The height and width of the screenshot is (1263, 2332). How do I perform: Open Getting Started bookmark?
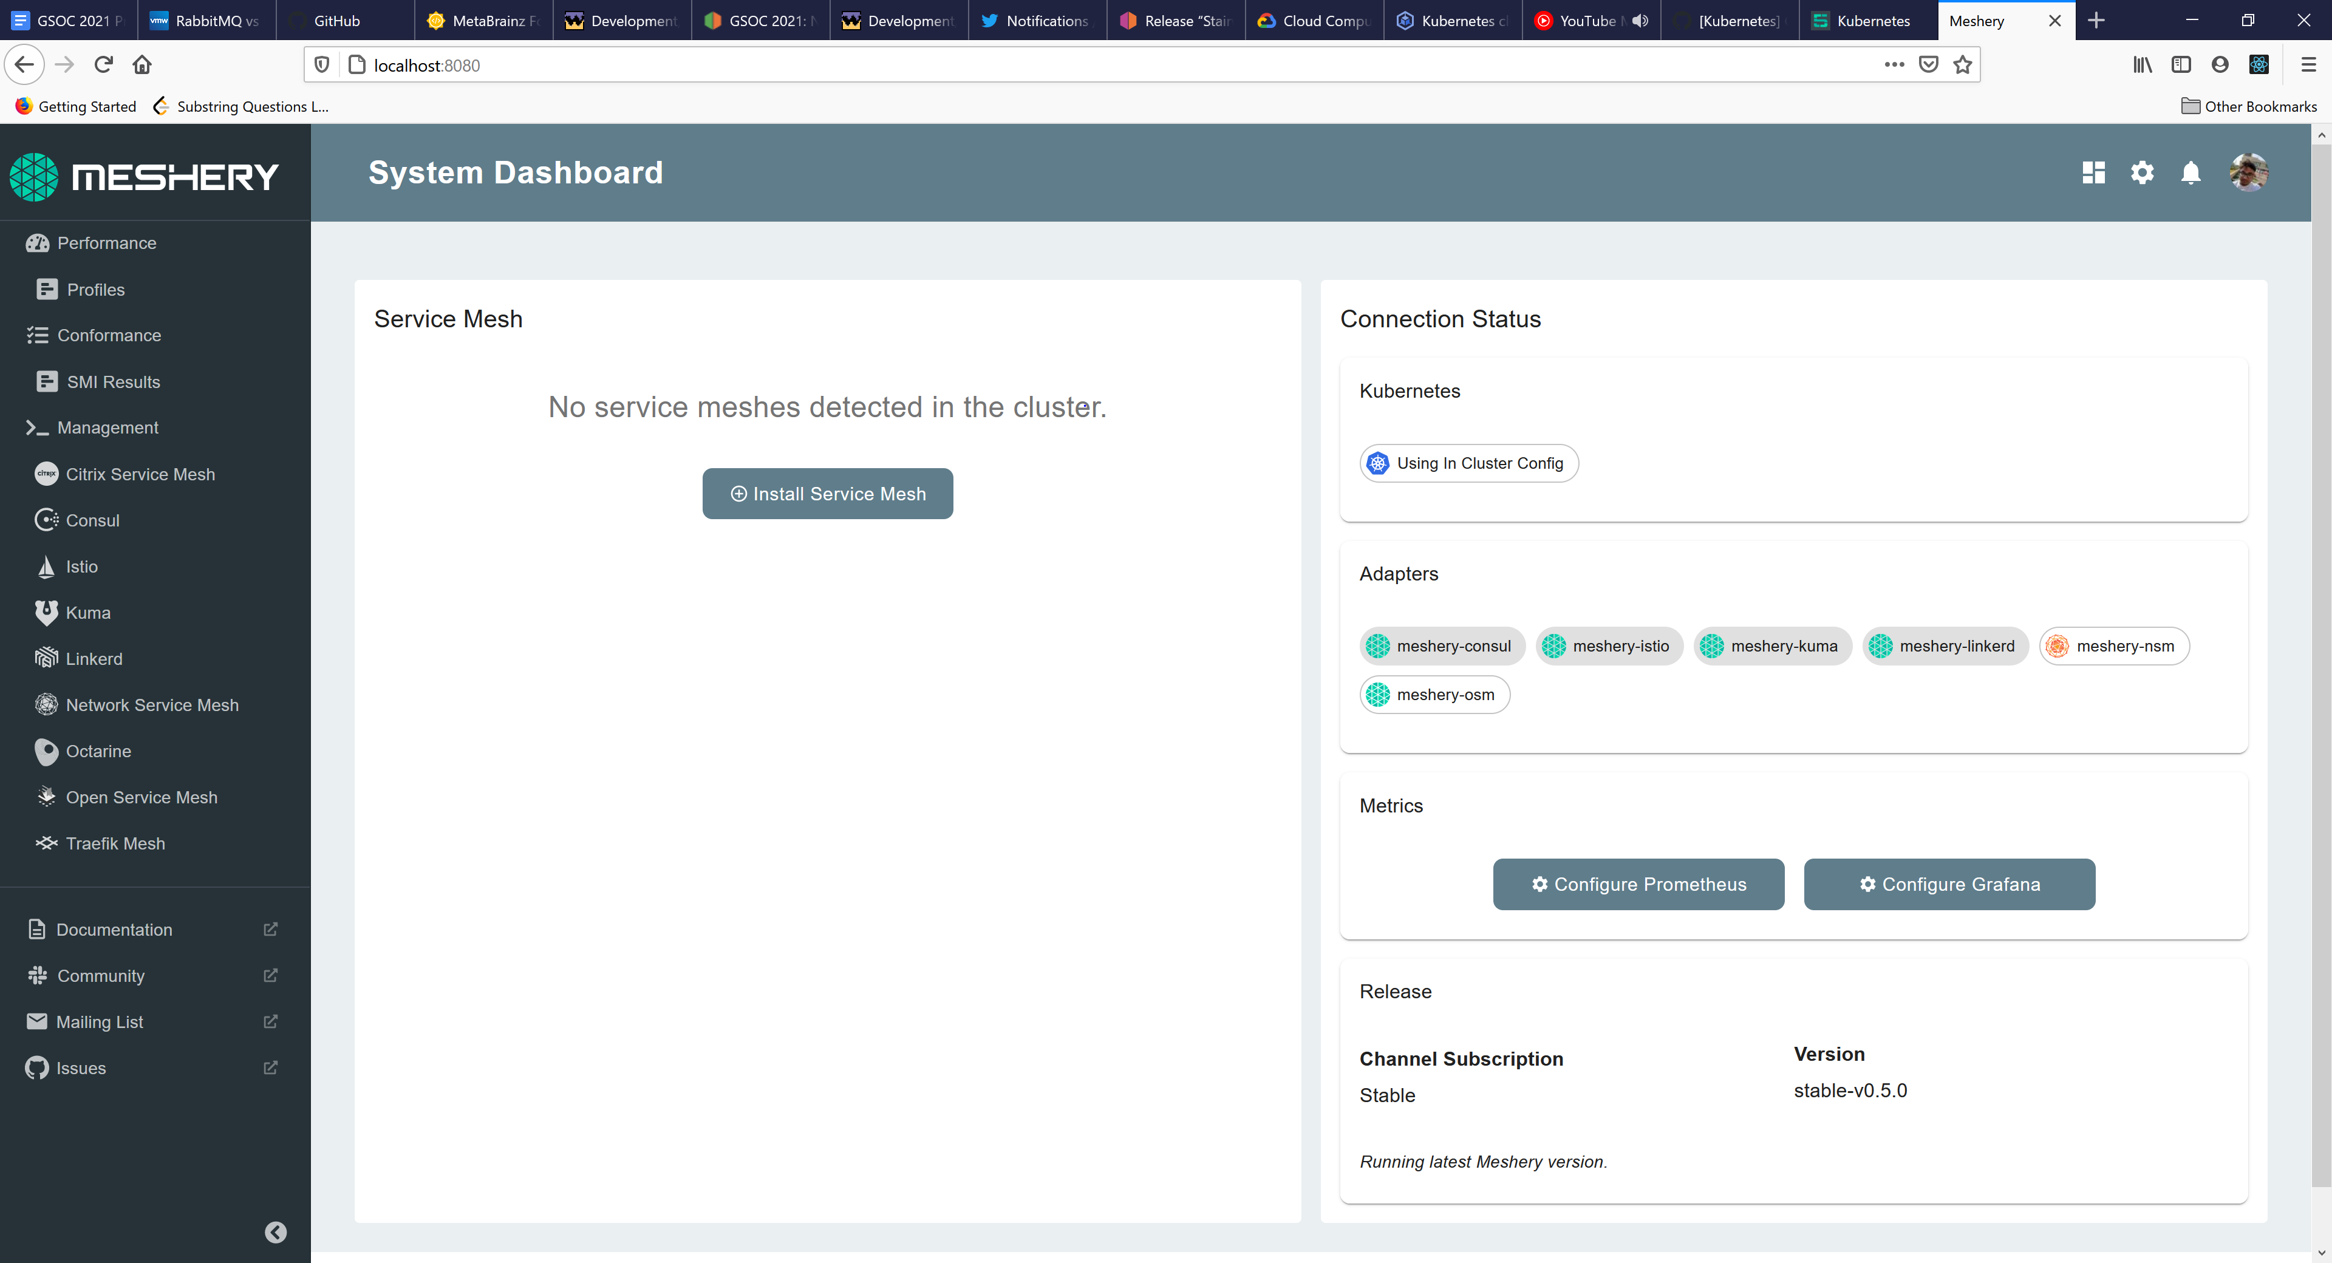point(76,106)
